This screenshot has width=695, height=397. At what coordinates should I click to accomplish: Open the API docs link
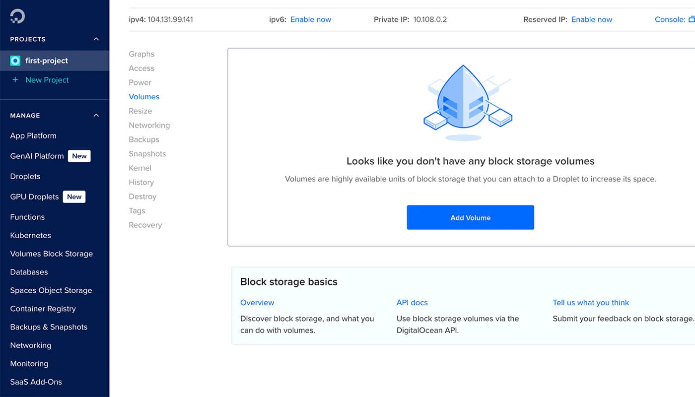pyautogui.click(x=412, y=302)
